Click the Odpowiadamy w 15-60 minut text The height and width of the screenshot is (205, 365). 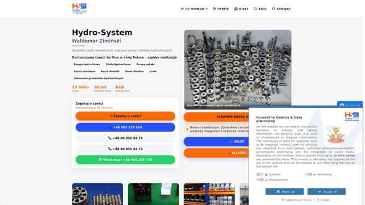coord(94,108)
